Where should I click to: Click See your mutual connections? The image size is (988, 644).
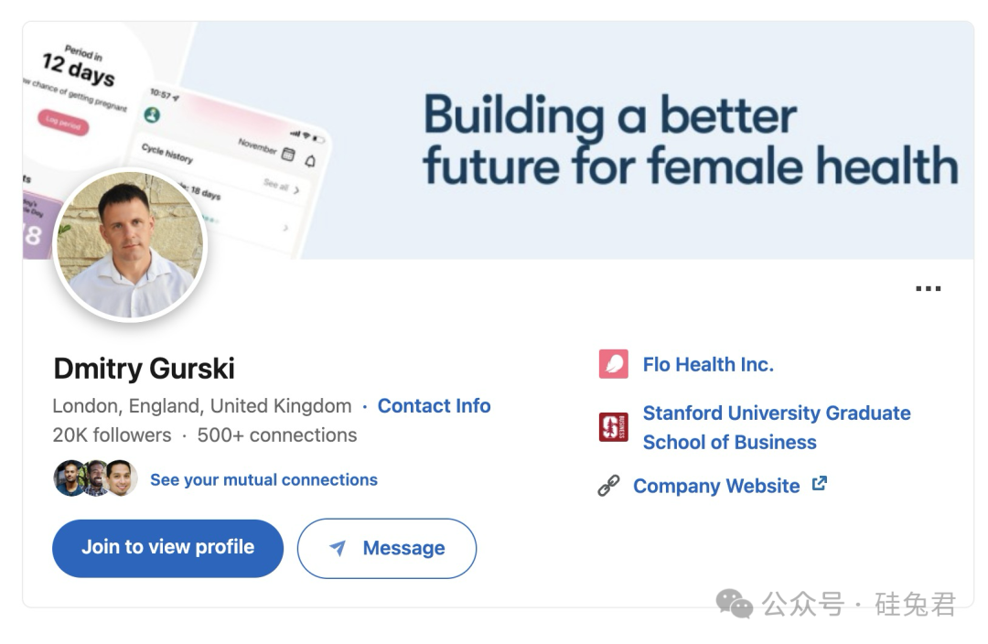(x=263, y=479)
